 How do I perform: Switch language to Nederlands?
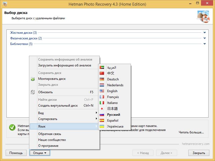click(x=114, y=85)
